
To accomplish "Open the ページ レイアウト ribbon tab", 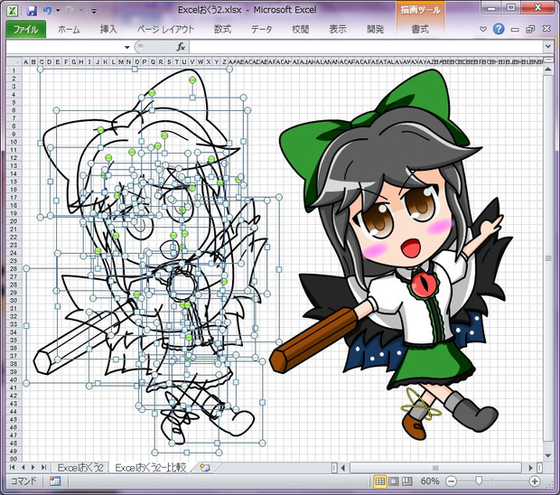I will tap(166, 29).
